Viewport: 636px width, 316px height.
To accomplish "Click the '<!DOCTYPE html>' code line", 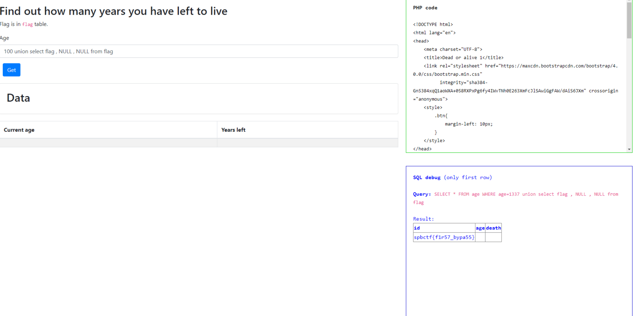I will [433, 24].
